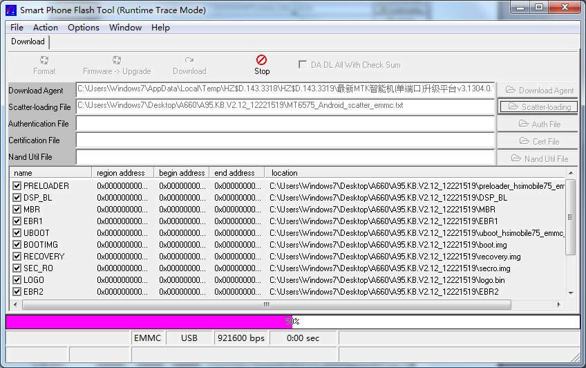The height and width of the screenshot is (368, 586).
Task: Open Scatter-loading file browser button
Action: 538,107
